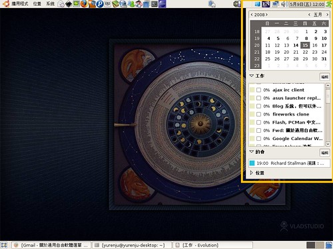
Task: Open the green book launcher
Action: (x=115, y=4)
